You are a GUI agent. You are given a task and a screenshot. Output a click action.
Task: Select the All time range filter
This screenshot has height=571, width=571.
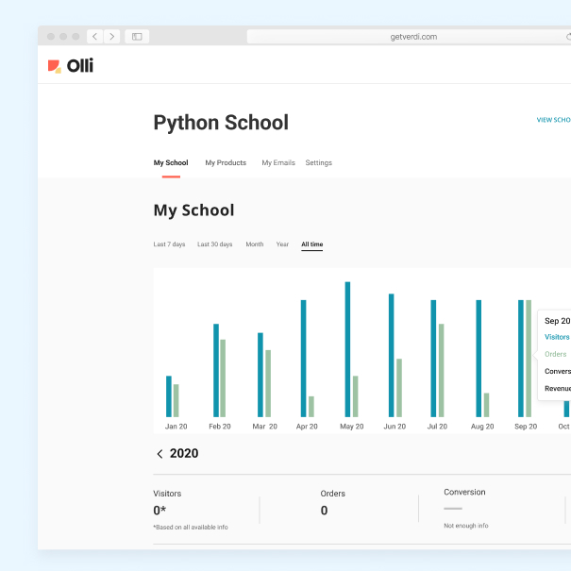312,244
